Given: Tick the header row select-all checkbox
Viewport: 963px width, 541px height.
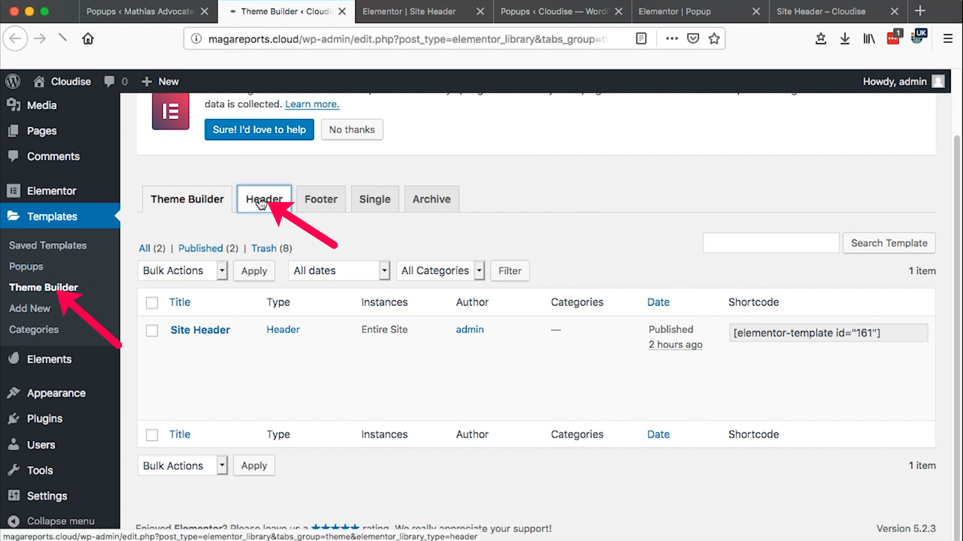Looking at the screenshot, I should pyautogui.click(x=152, y=303).
